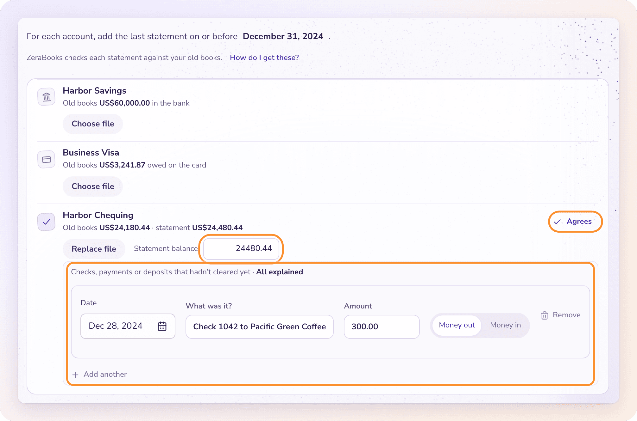Replace file for Harbor Chequing
Image resolution: width=637 pixels, height=421 pixels.
click(94, 249)
